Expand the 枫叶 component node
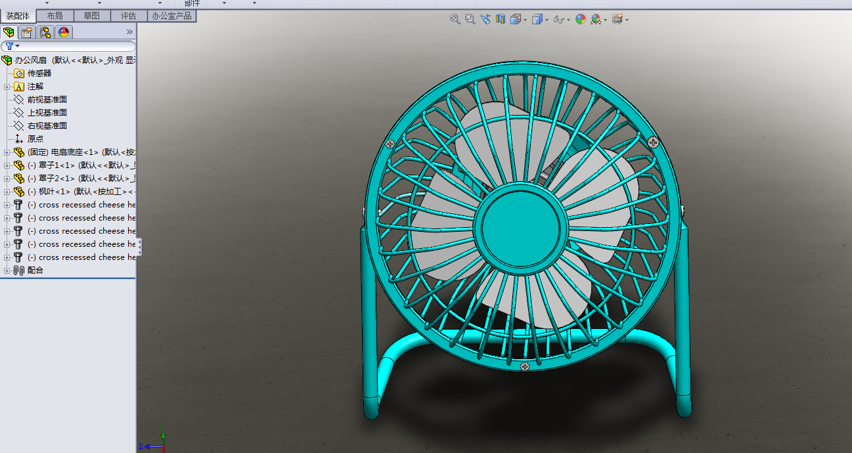Image resolution: width=852 pixels, height=453 pixels. 7,192
